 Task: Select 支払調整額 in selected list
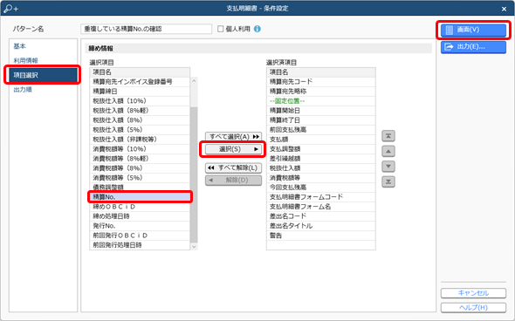coord(321,149)
